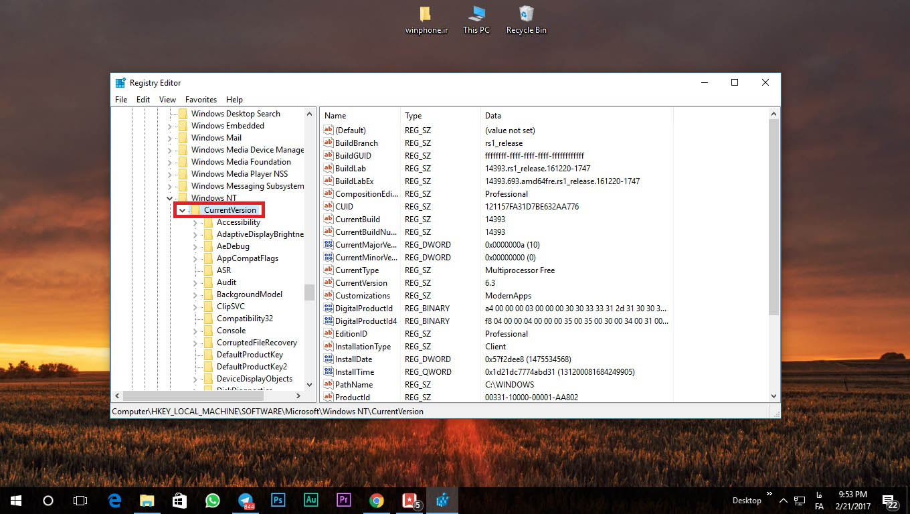Collapse the Windows NT key
This screenshot has width=910, height=514.
pyautogui.click(x=169, y=198)
